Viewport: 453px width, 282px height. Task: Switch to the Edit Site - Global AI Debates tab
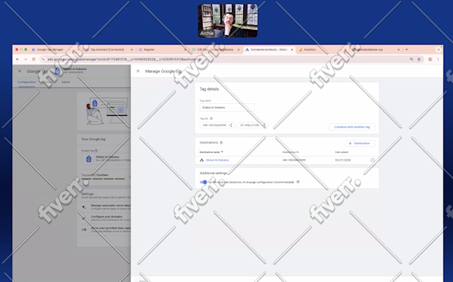coord(215,50)
